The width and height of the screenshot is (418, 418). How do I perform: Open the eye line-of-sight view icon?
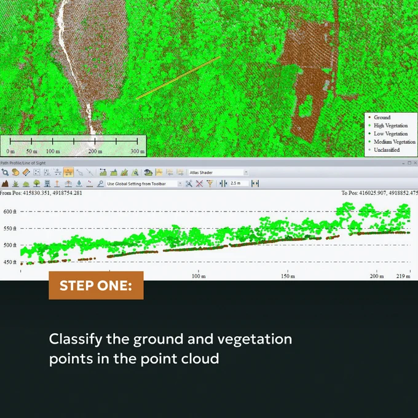pos(148,173)
